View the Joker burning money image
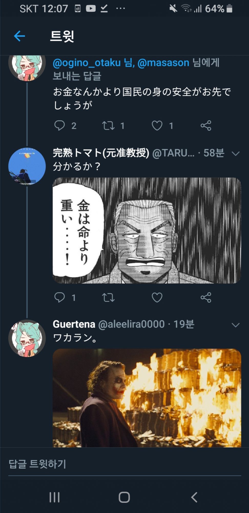The width and height of the screenshot is (249, 513). click(x=147, y=398)
